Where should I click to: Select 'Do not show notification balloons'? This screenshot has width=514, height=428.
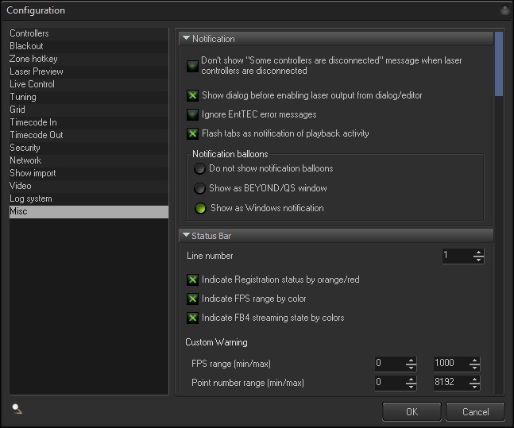[x=201, y=168]
